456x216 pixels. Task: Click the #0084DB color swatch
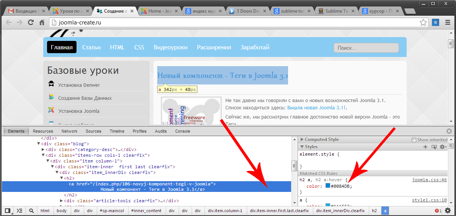pos(328,186)
